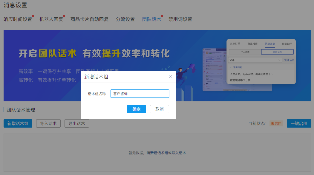Click the 管理话术 link in the banner
The image size is (314, 175).
[289, 60]
